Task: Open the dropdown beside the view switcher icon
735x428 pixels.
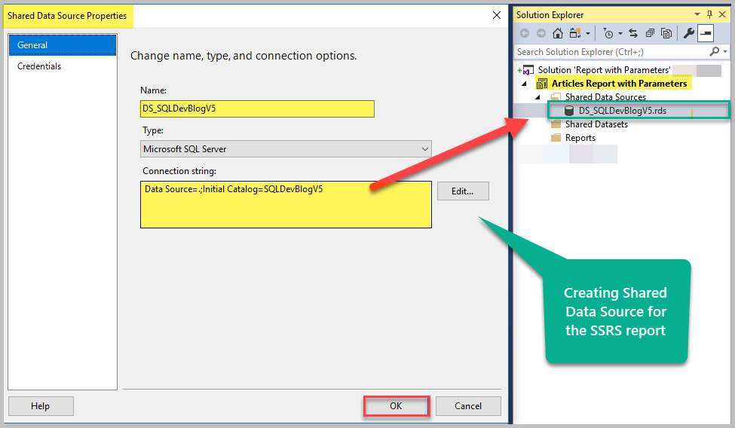Action: click(588, 34)
